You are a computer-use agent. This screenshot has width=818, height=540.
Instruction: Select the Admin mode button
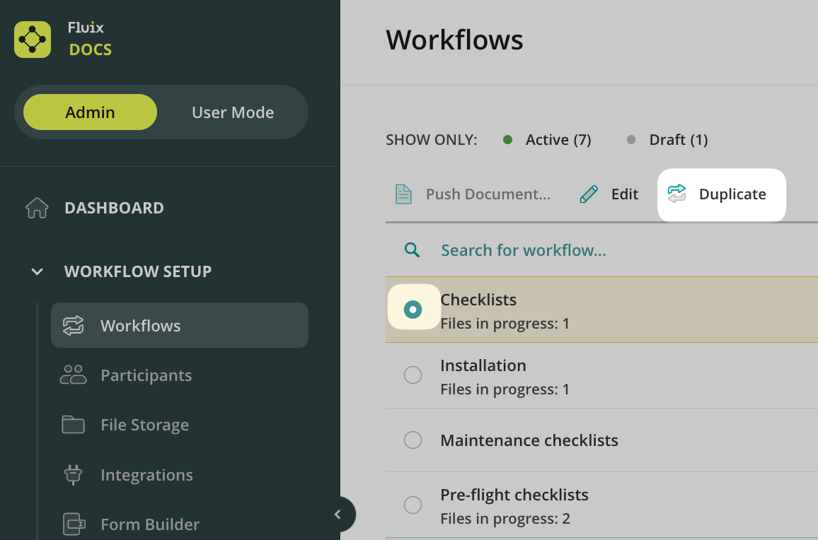click(x=90, y=112)
